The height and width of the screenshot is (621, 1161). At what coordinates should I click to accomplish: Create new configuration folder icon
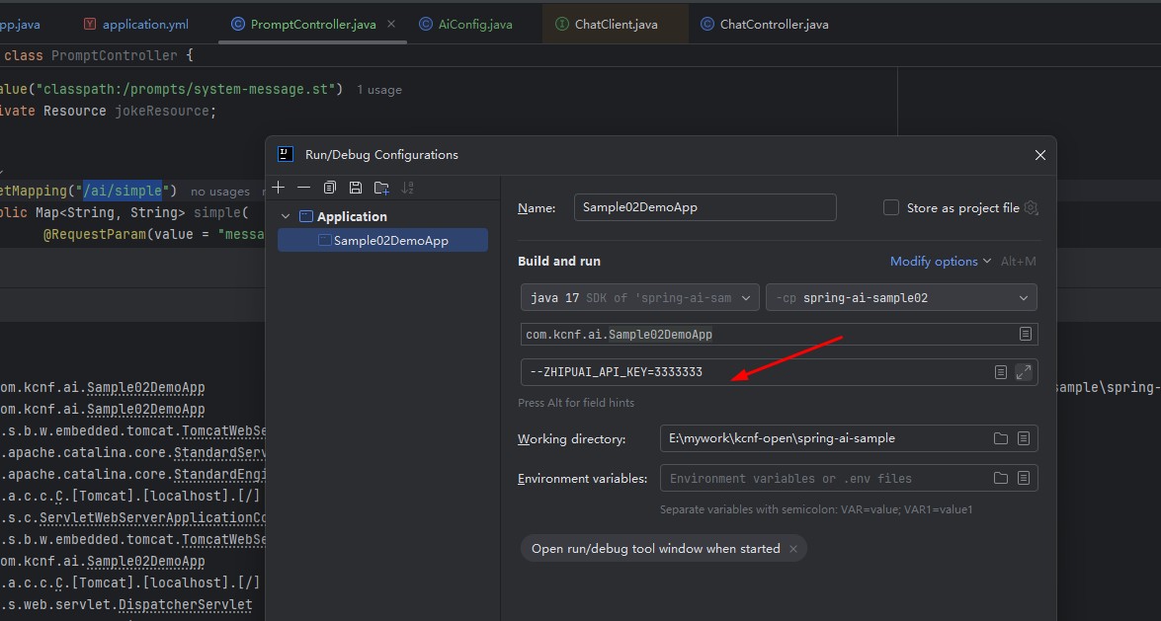coord(381,188)
